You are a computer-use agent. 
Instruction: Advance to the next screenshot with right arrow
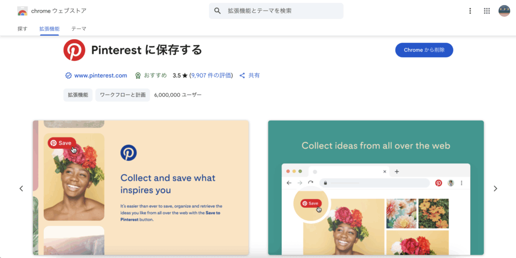tap(495, 189)
